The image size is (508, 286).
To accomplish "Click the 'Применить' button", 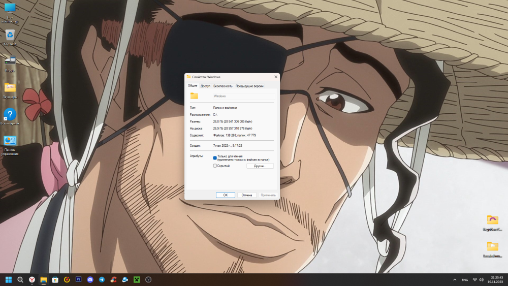I will pos(268,195).
